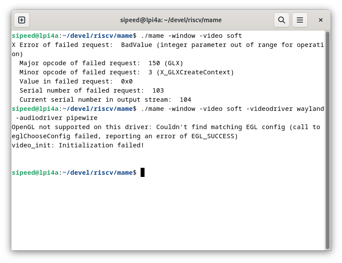
Task: Click the block cursor at the last prompt
Action: pyautogui.click(x=142, y=172)
